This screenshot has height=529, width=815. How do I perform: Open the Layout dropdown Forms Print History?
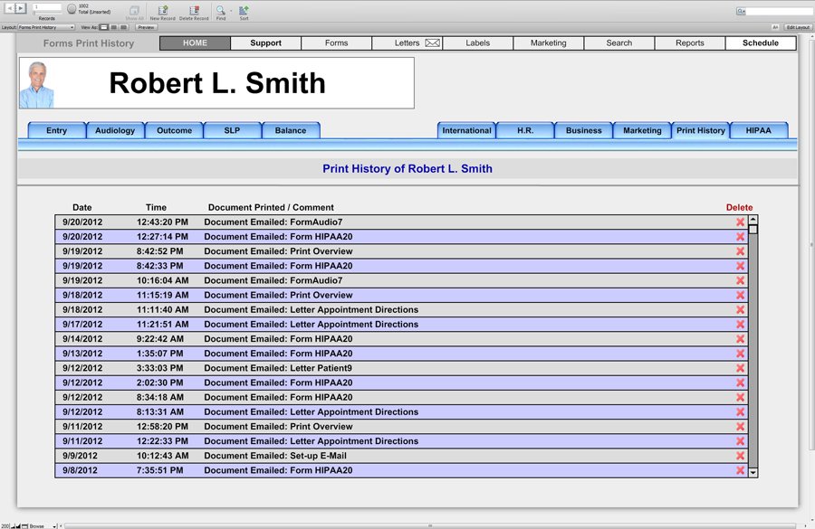point(46,27)
